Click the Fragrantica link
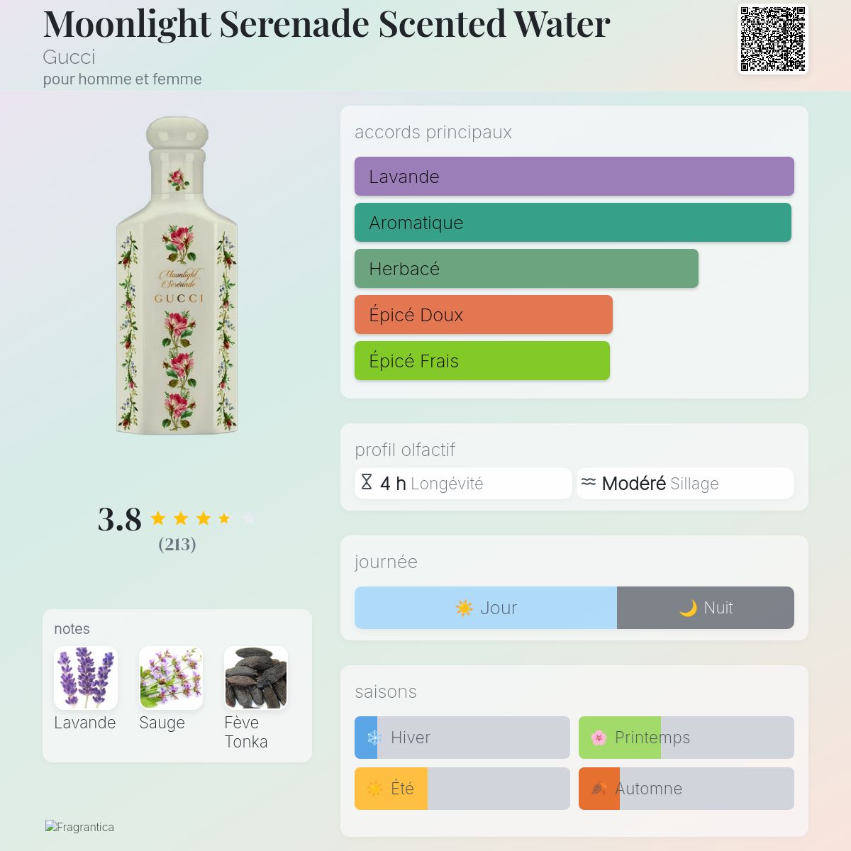Screen dimensions: 851x851 (x=79, y=827)
